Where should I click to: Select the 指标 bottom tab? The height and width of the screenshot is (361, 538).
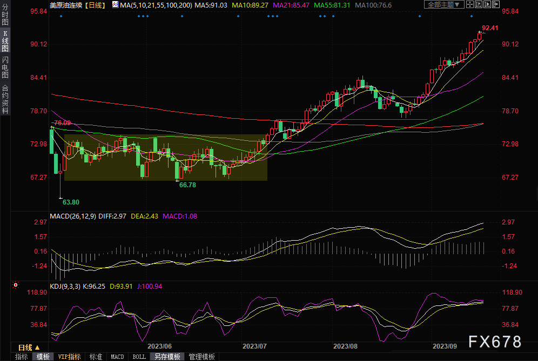click(22, 357)
